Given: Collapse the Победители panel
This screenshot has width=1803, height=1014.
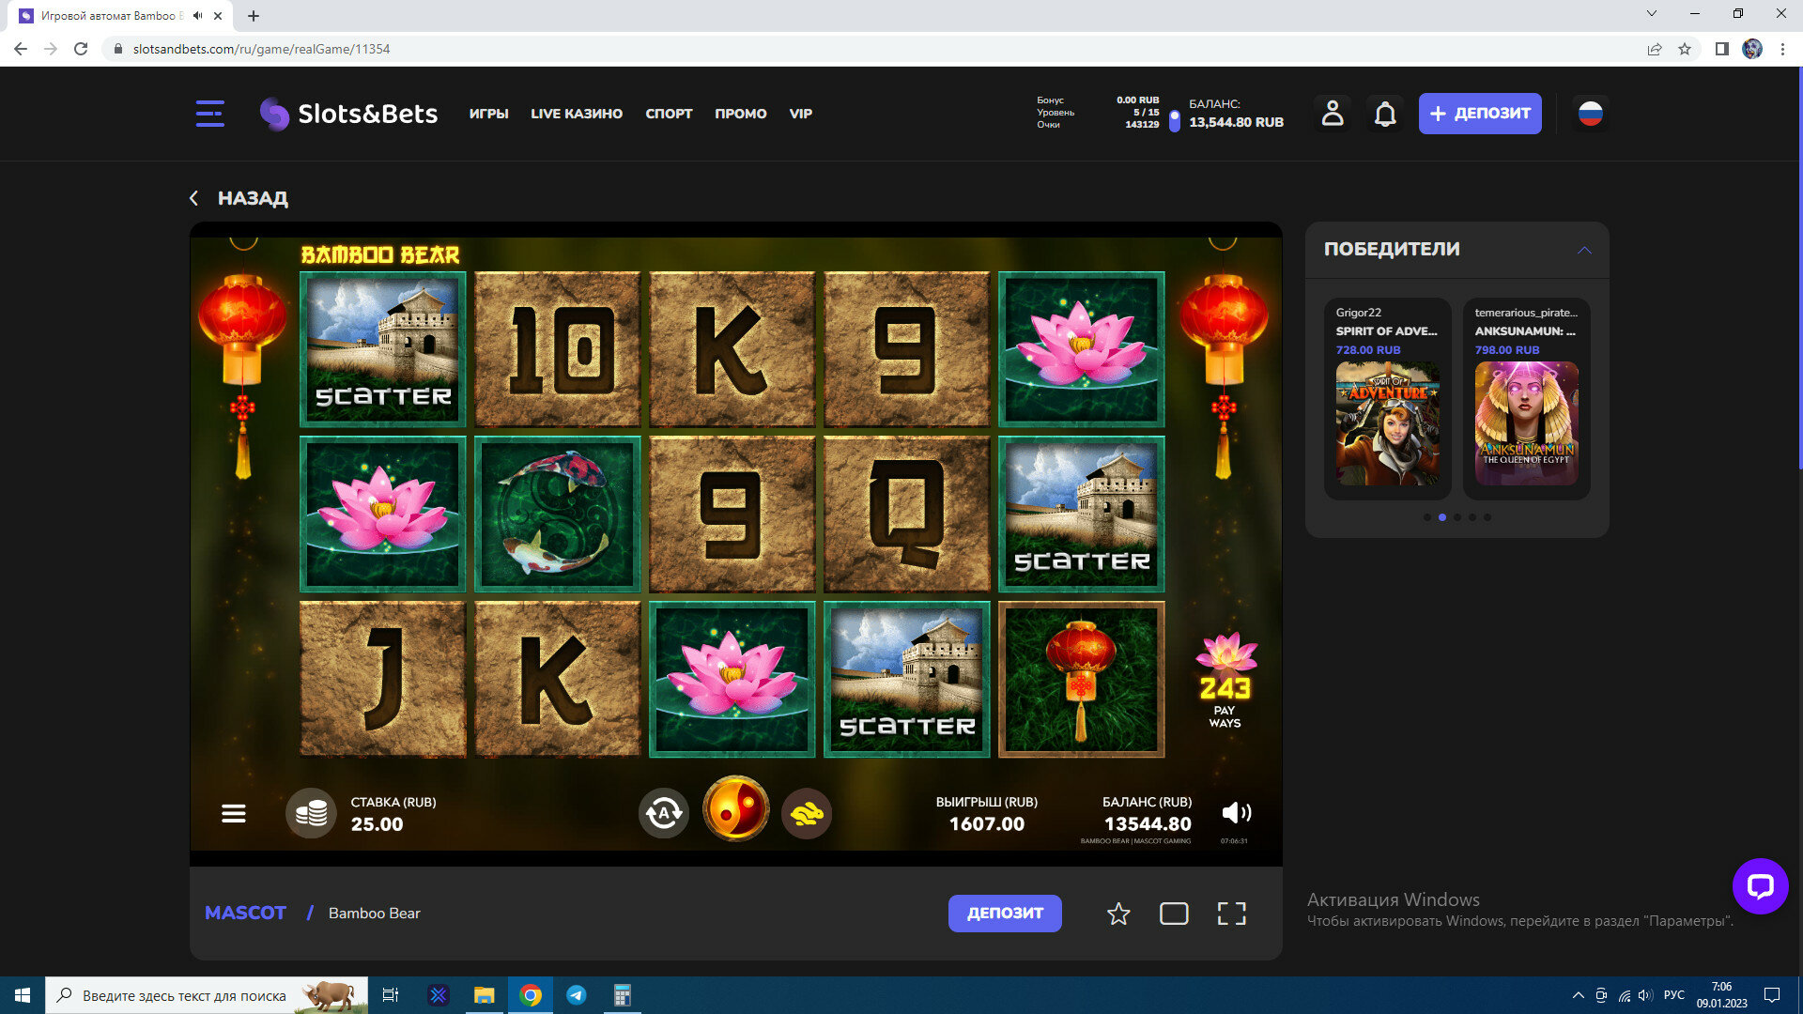Looking at the screenshot, I should (1584, 250).
